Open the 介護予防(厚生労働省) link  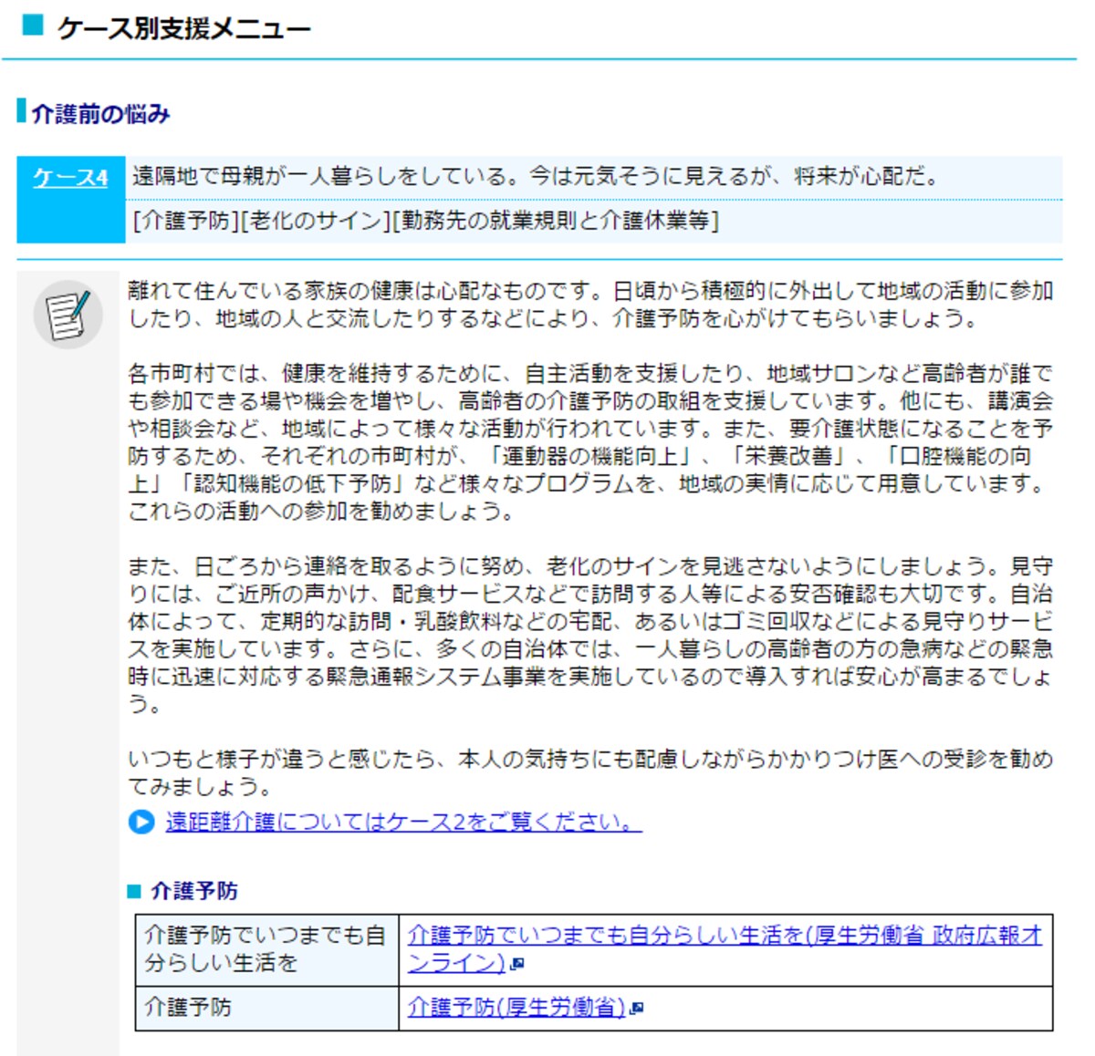(x=516, y=1008)
